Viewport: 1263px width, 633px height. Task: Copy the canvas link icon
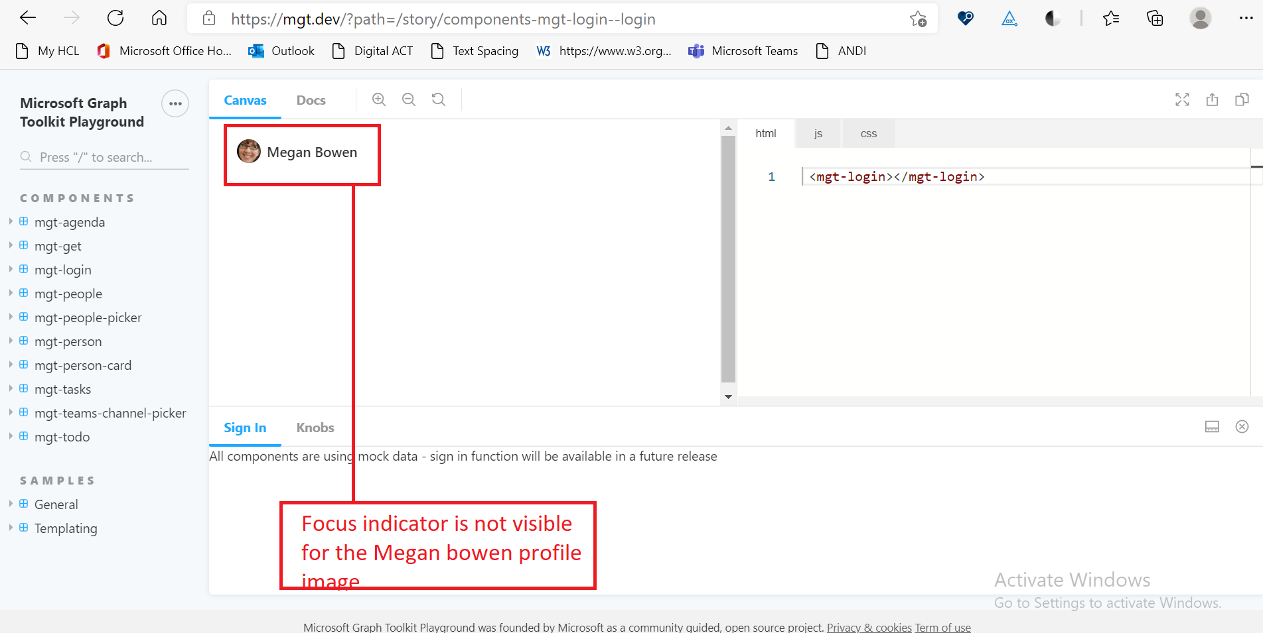tap(1242, 99)
